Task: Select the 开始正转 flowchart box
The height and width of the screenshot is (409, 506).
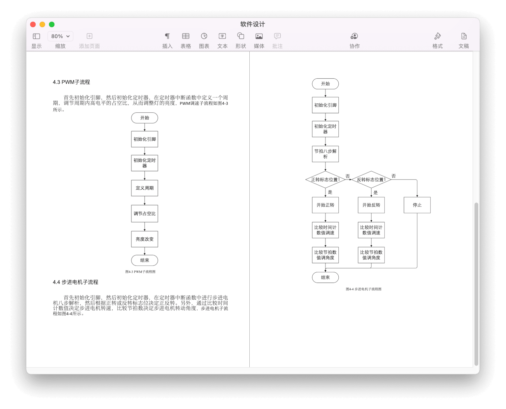Action: pyautogui.click(x=325, y=205)
